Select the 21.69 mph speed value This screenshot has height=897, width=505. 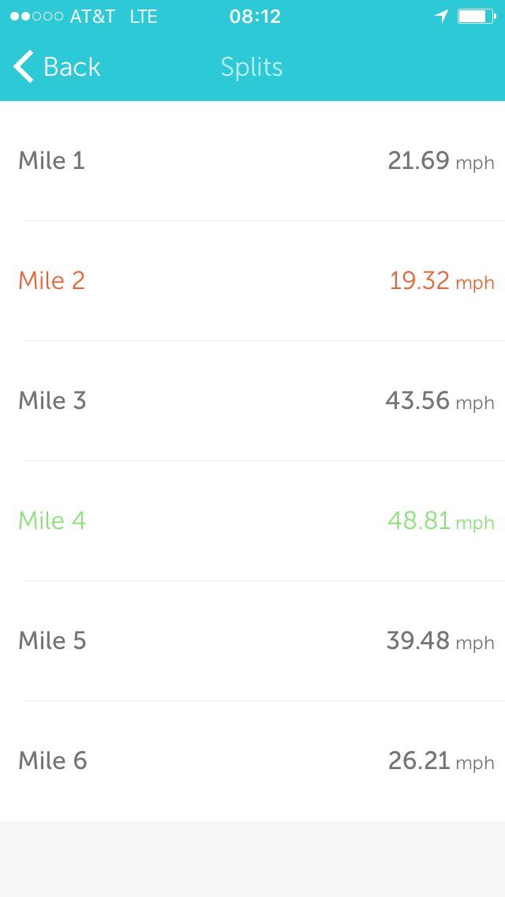(440, 161)
